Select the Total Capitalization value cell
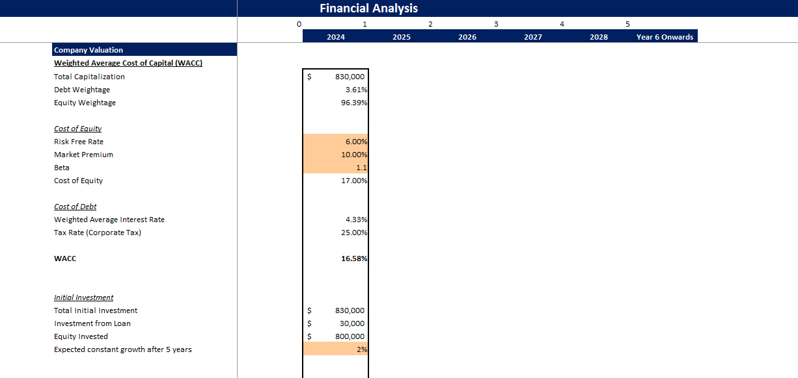Viewport: 798px width, 378px height. (x=335, y=76)
